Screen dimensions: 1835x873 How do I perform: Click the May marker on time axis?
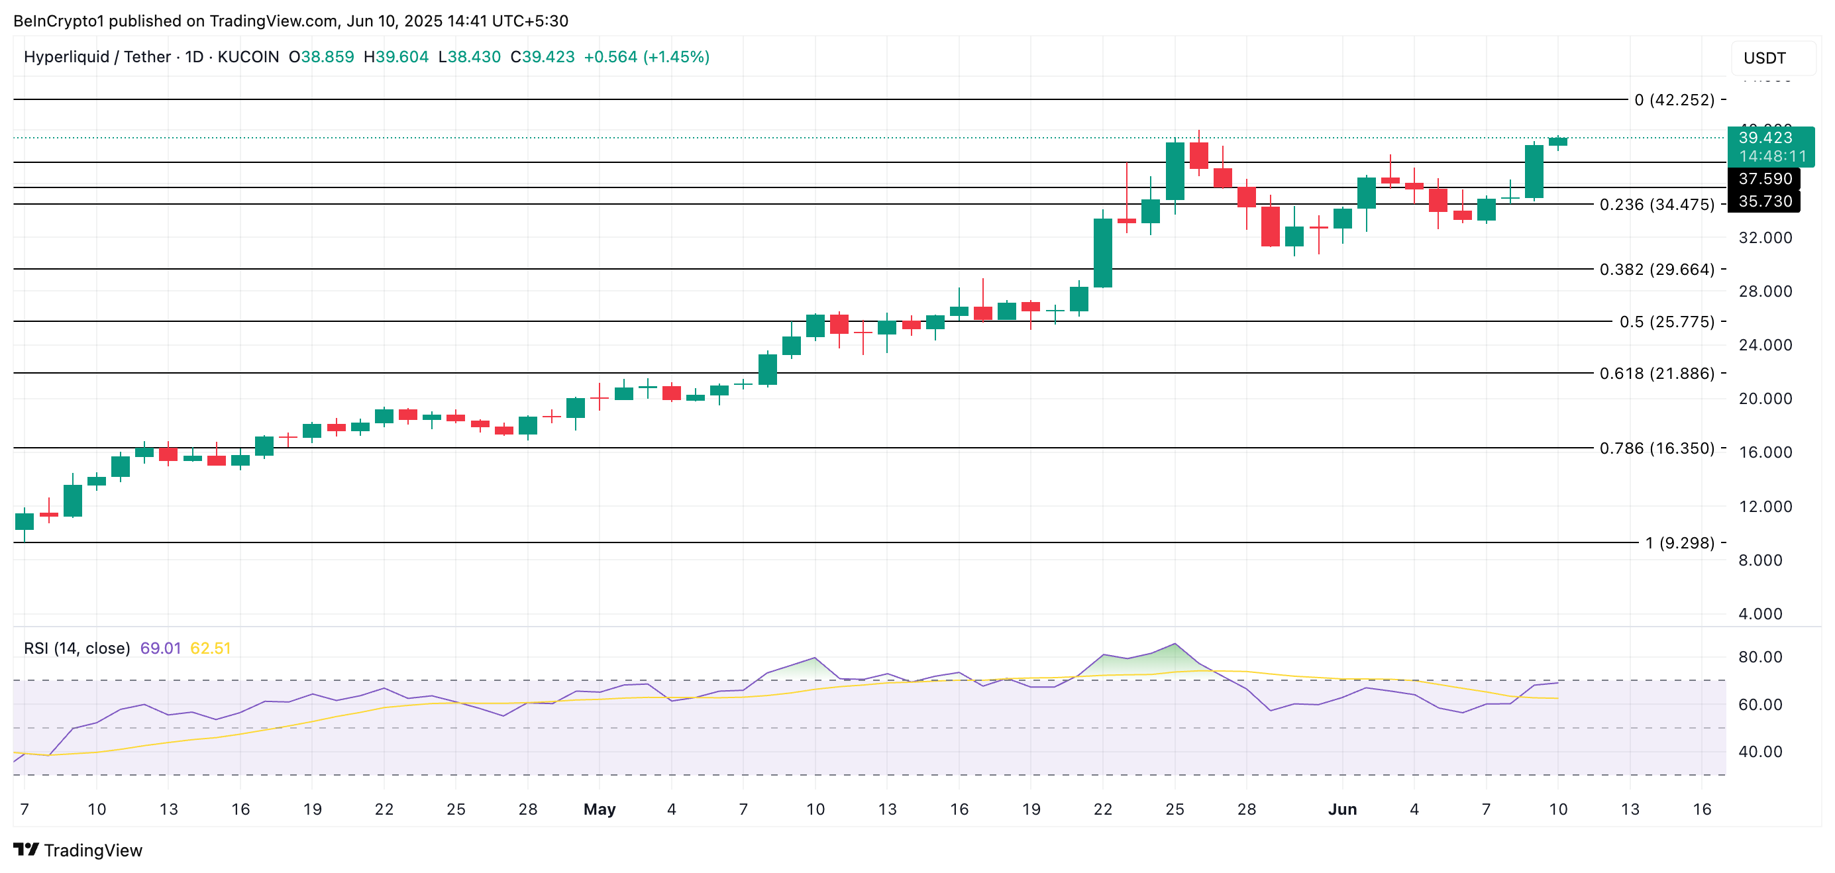pos(599,809)
